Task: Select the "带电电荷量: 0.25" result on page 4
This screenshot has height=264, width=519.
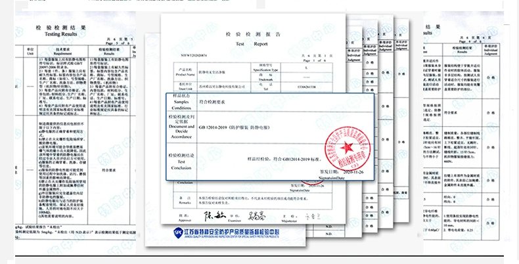Action: pos(459,230)
